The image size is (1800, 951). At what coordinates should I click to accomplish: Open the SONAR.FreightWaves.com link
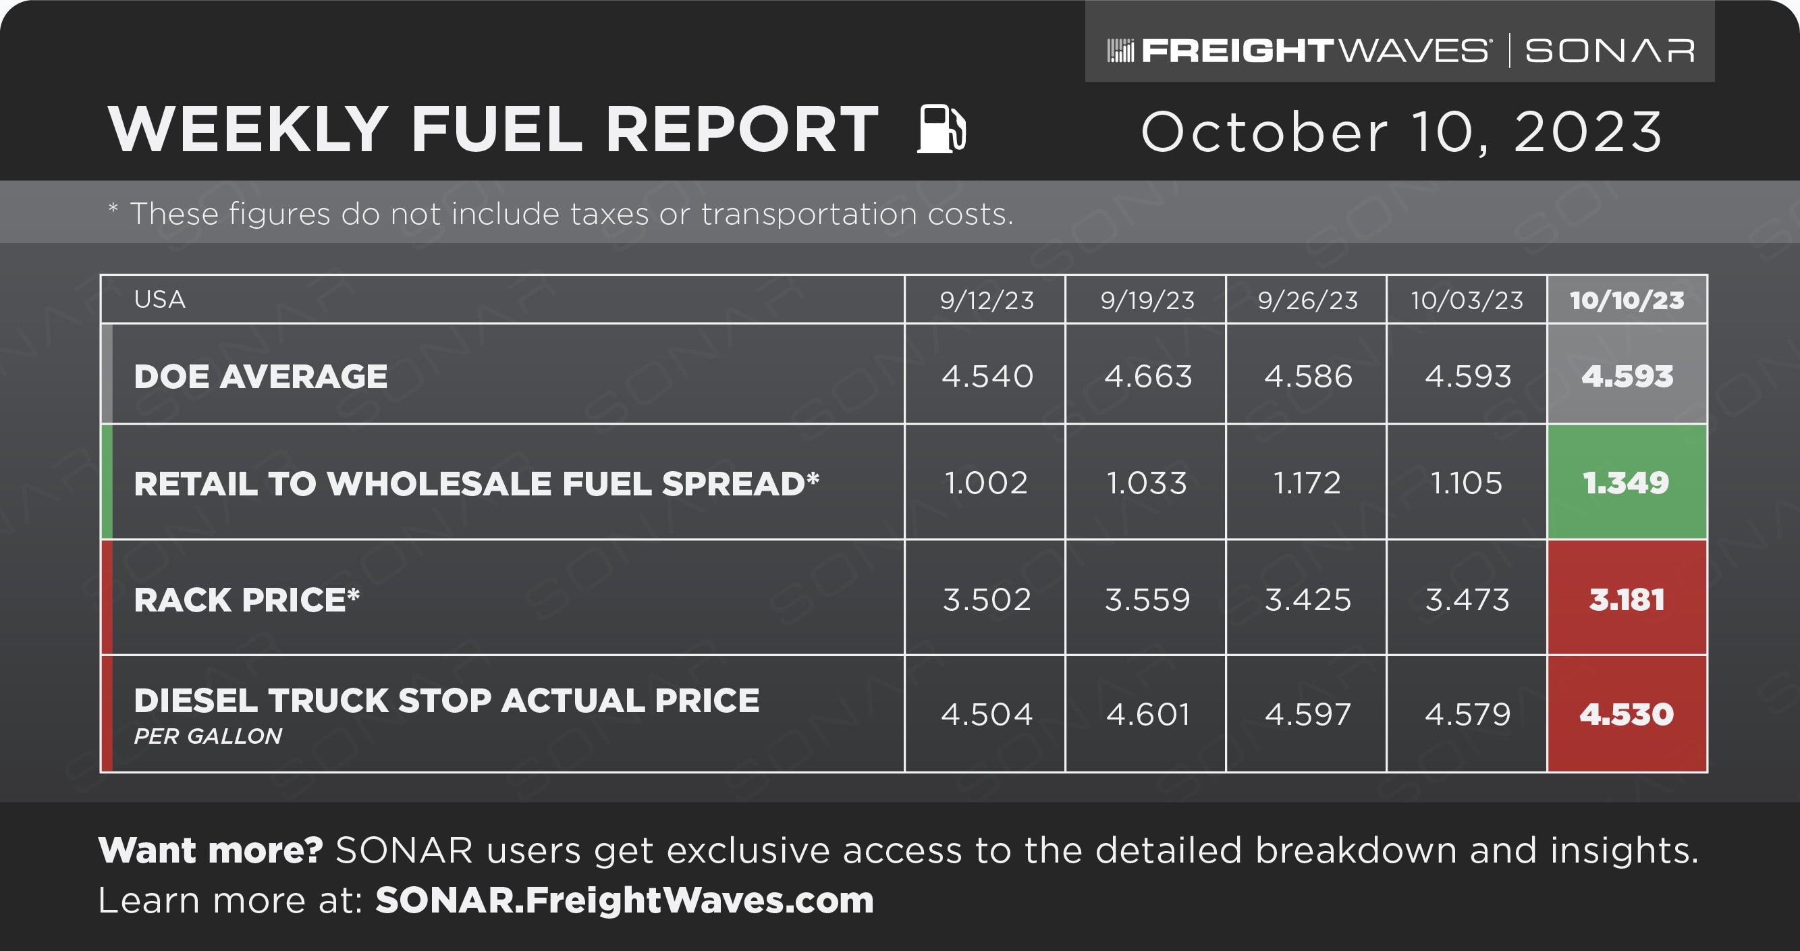(625, 900)
